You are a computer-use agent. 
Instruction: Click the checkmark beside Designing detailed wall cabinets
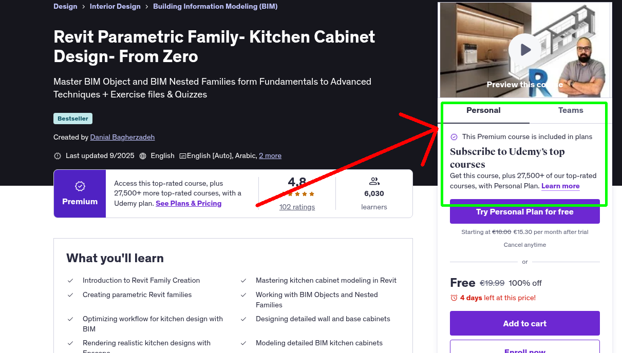click(243, 319)
